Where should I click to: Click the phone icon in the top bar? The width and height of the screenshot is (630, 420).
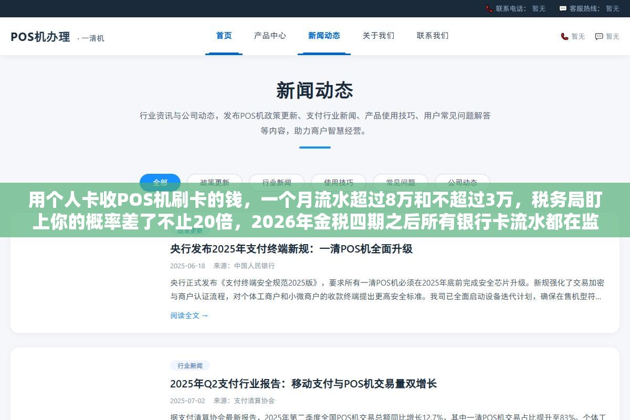pyautogui.click(x=489, y=8)
